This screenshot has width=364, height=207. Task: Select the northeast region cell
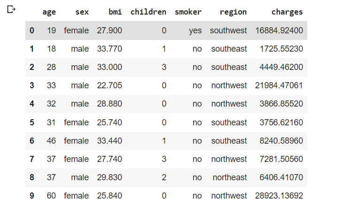tap(229, 177)
